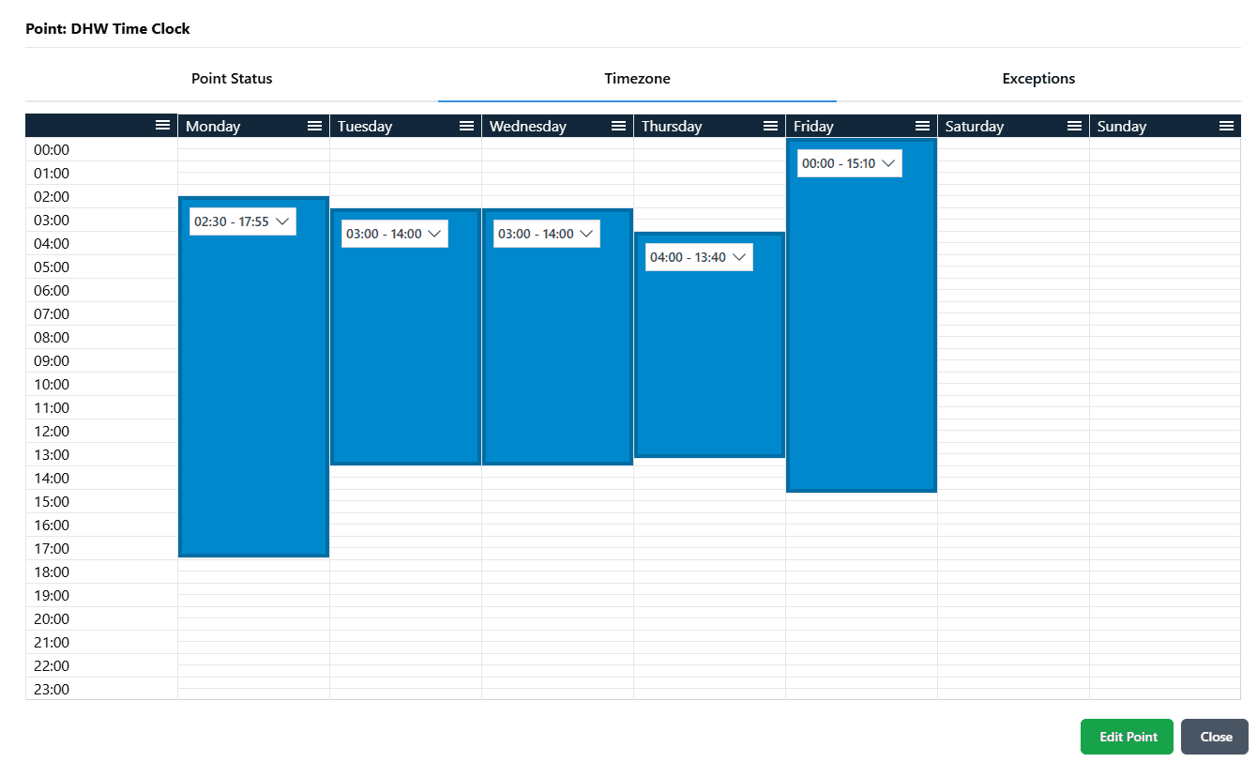This screenshot has height=762, width=1257.
Task: Open the Thursday column hamburger menu
Action: click(770, 126)
